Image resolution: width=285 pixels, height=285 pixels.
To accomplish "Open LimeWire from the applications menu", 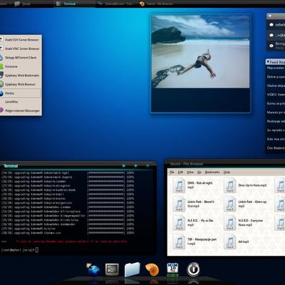I will (21, 102).
